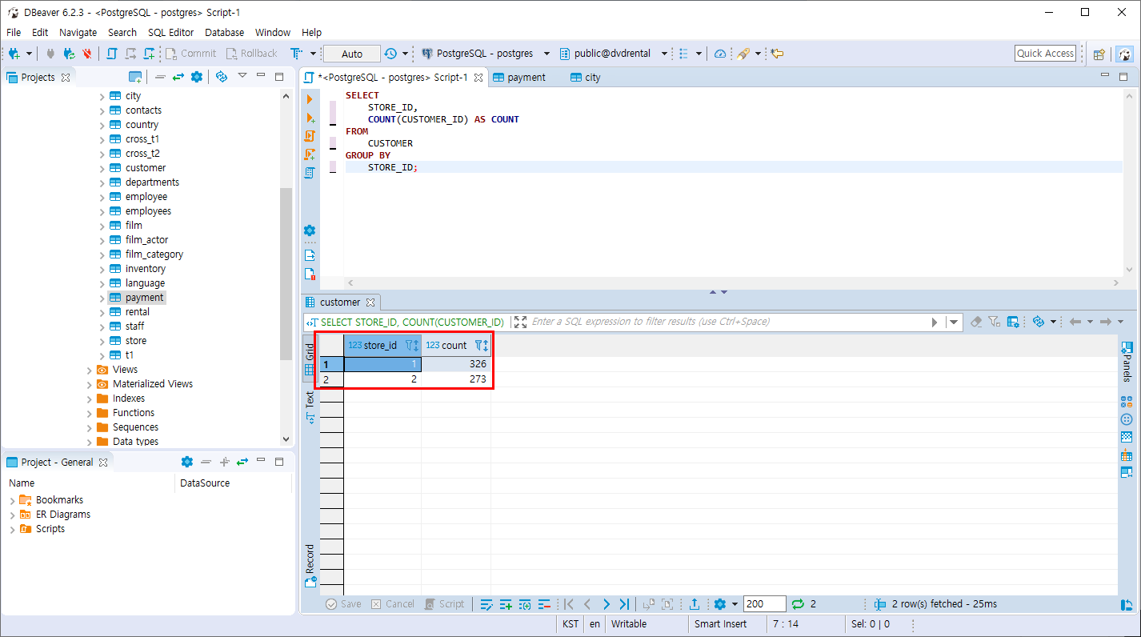Toggle the Auto commit mode button
This screenshot has width=1141, height=637.
point(352,54)
